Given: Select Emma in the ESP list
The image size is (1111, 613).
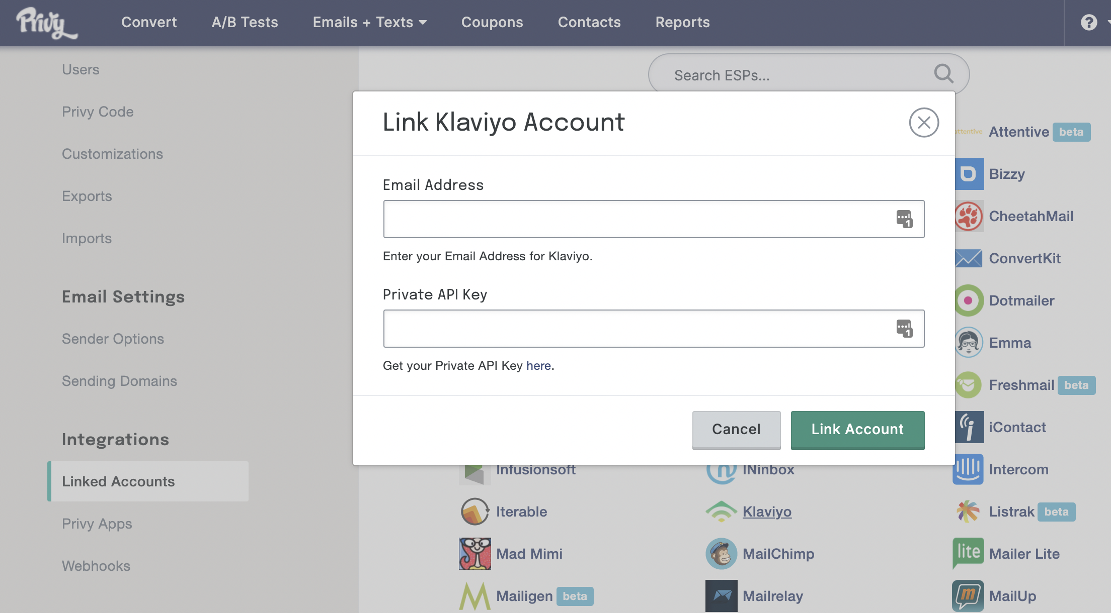Looking at the screenshot, I should pyautogui.click(x=1010, y=343).
